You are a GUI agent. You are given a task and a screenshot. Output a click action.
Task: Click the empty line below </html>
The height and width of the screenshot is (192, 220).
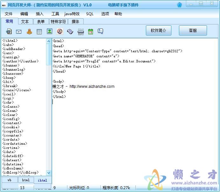coord(135,102)
